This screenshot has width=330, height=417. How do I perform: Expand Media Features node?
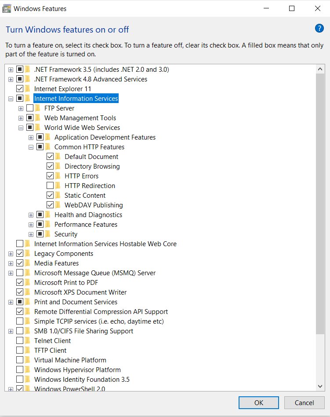pos(11,264)
